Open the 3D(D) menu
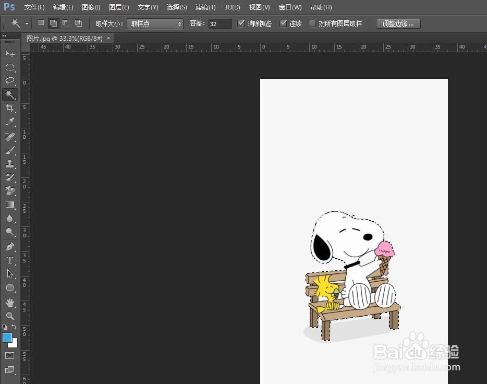Screen dimensions: 487x384 pyautogui.click(x=232, y=7)
